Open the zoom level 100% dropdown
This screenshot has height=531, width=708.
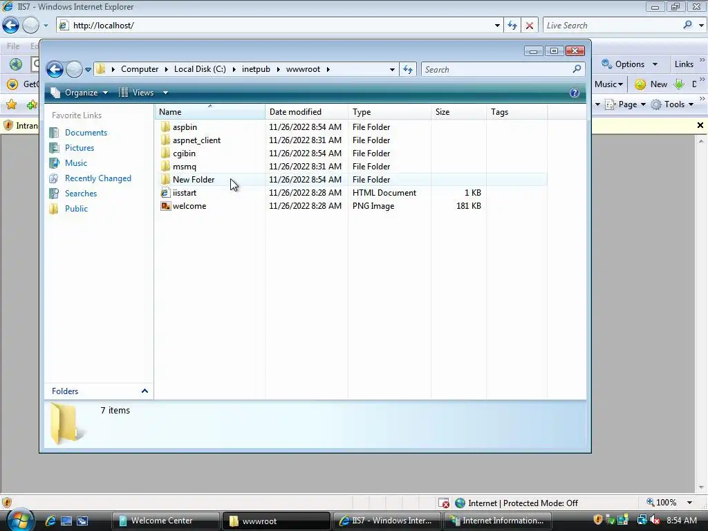pyautogui.click(x=689, y=503)
